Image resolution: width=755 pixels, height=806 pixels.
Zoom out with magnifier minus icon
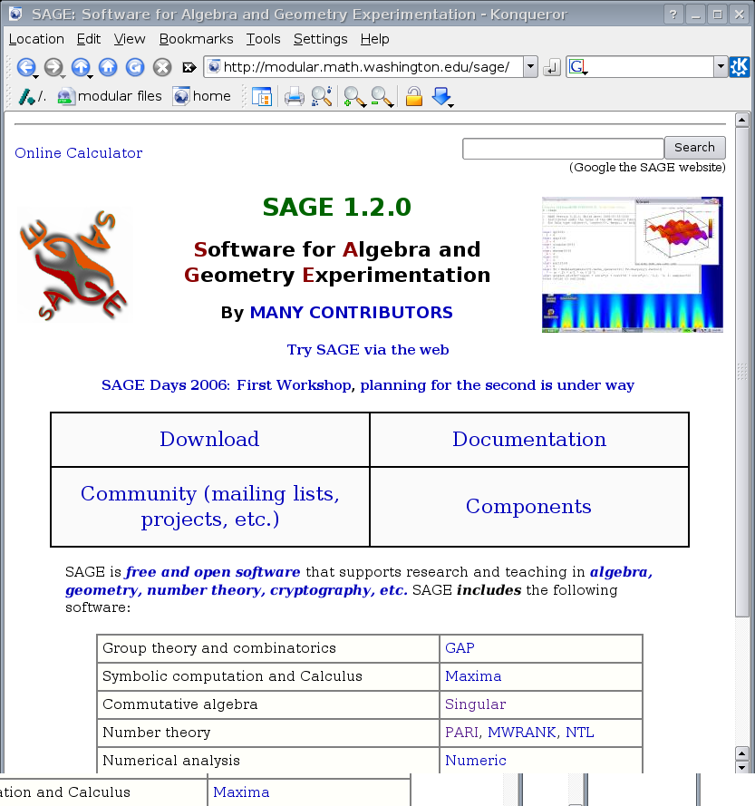(382, 97)
